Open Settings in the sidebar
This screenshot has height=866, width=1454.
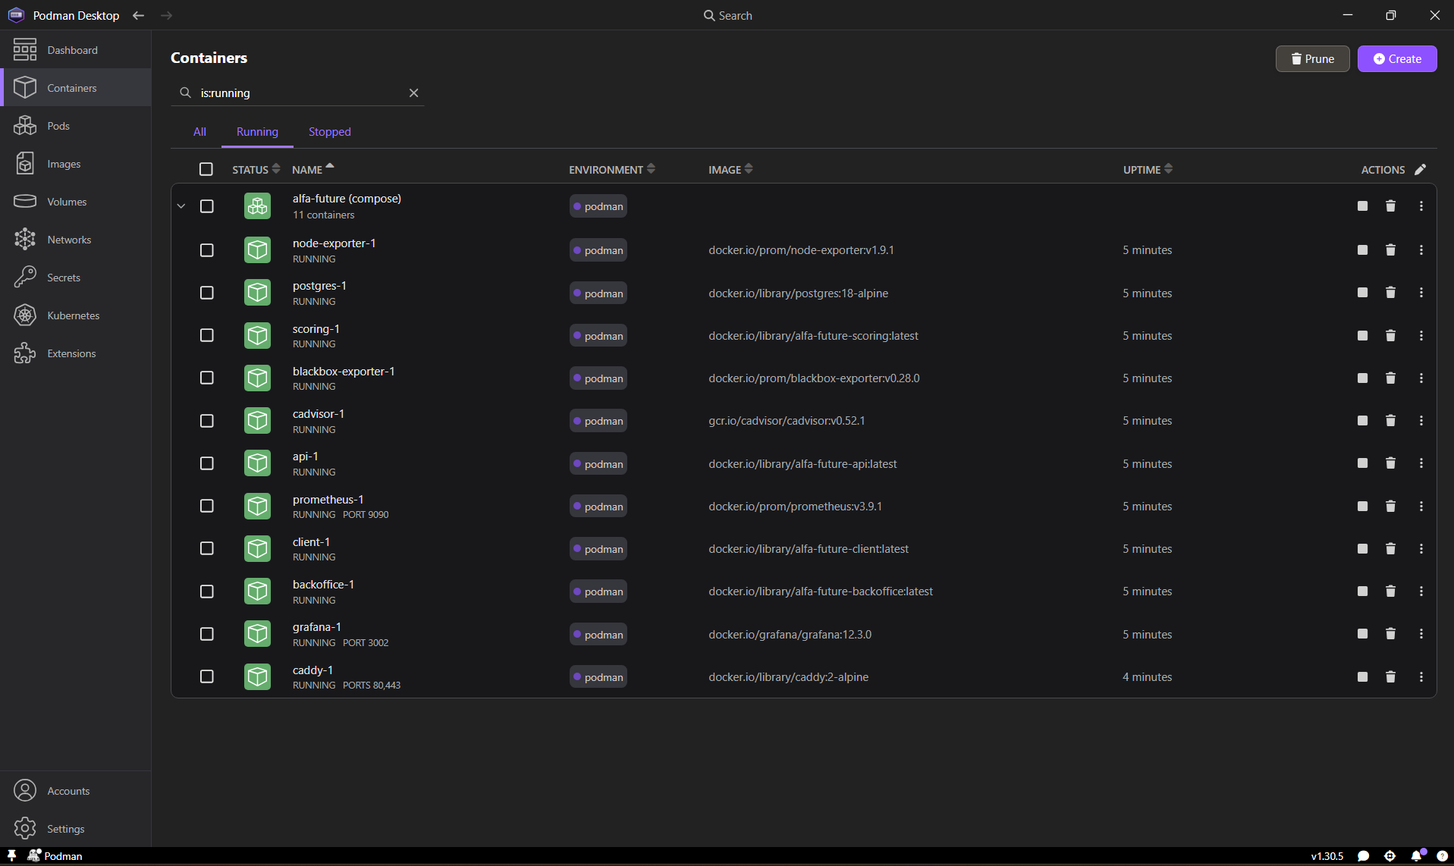coord(75,829)
